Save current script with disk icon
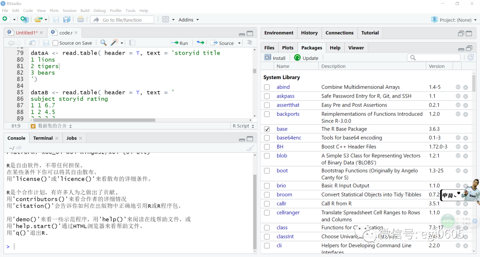The height and width of the screenshot is (257, 480). coord(56,19)
